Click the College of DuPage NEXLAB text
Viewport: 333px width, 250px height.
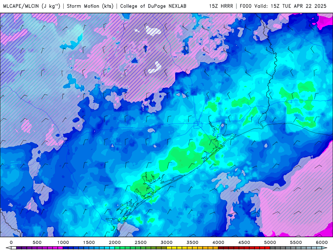click(153, 6)
